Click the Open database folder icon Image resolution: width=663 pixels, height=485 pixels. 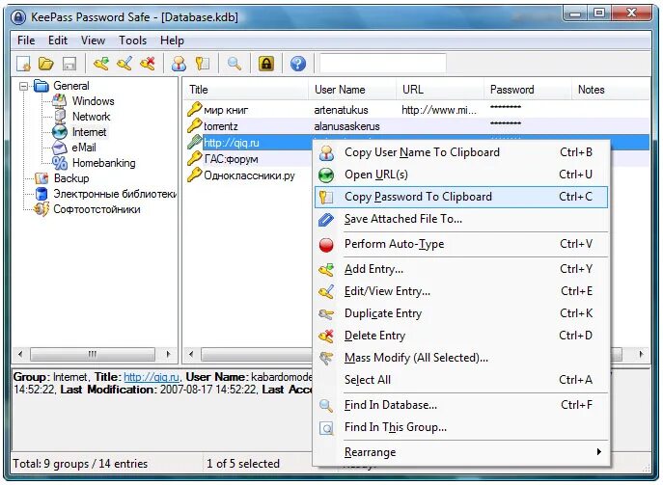46,64
